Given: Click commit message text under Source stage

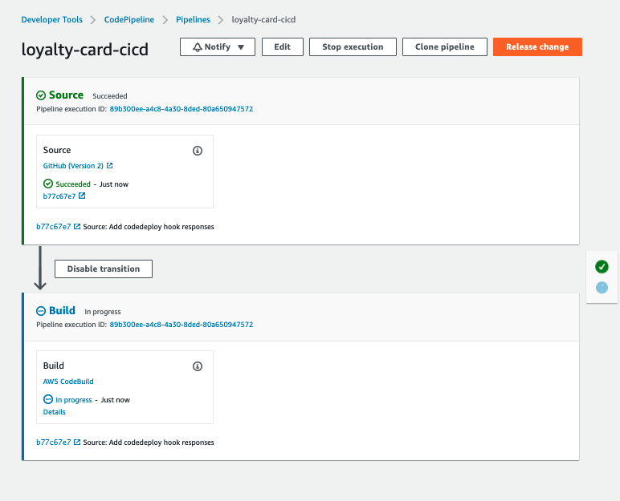Looking at the screenshot, I should [149, 227].
